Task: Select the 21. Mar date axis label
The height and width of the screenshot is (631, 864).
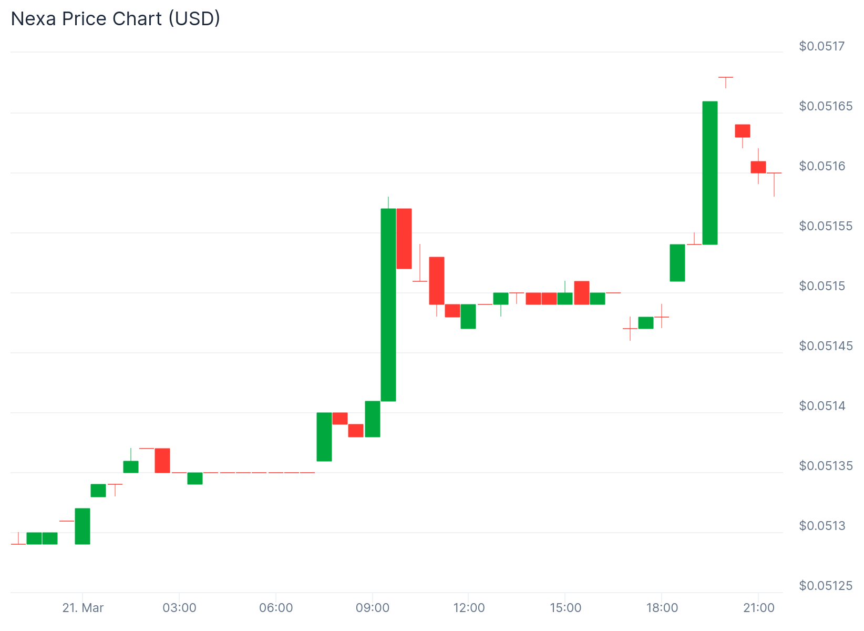Action: point(83,608)
